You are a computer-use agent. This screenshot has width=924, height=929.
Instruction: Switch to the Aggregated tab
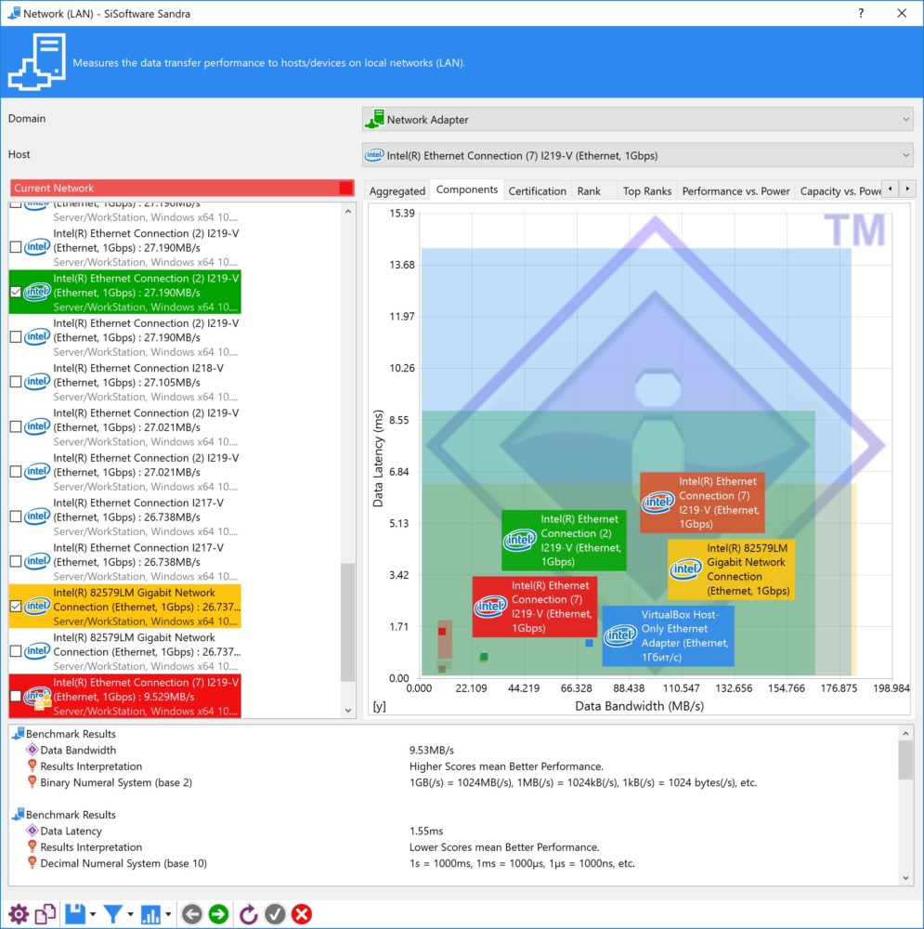tap(397, 190)
